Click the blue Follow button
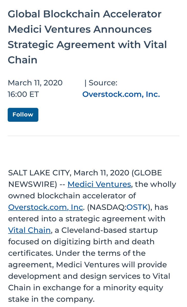 (x=23, y=115)
